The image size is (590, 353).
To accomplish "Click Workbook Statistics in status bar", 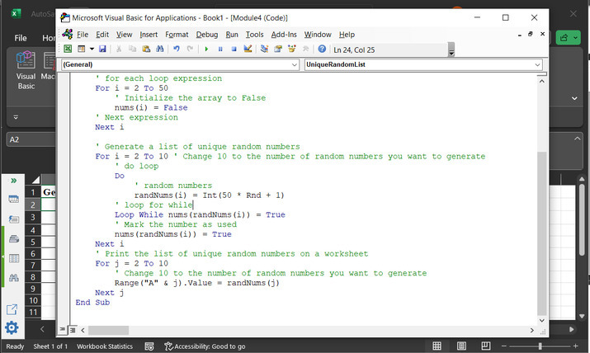I will pos(105,346).
